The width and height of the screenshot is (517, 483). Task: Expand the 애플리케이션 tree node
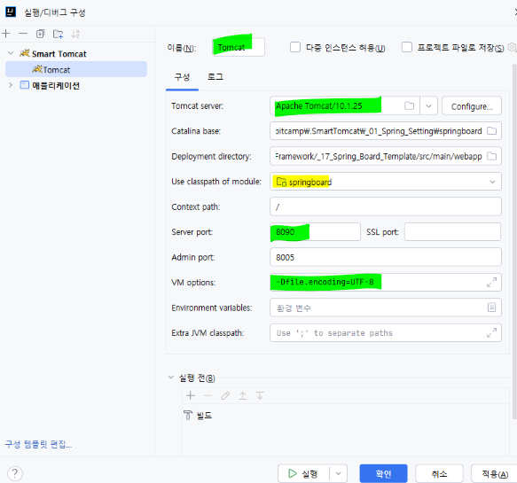click(x=11, y=85)
